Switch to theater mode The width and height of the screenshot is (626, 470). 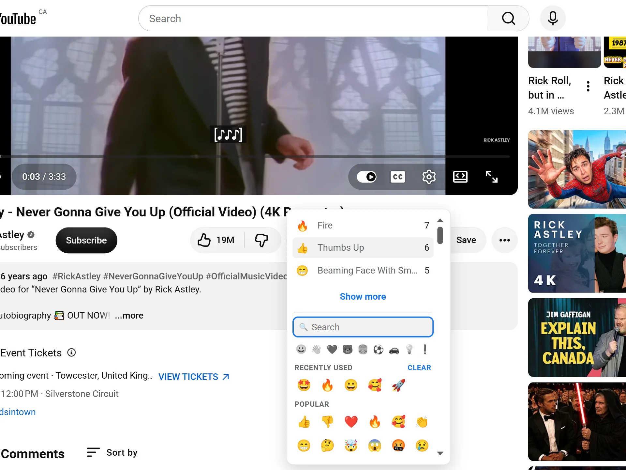point(460,177)
